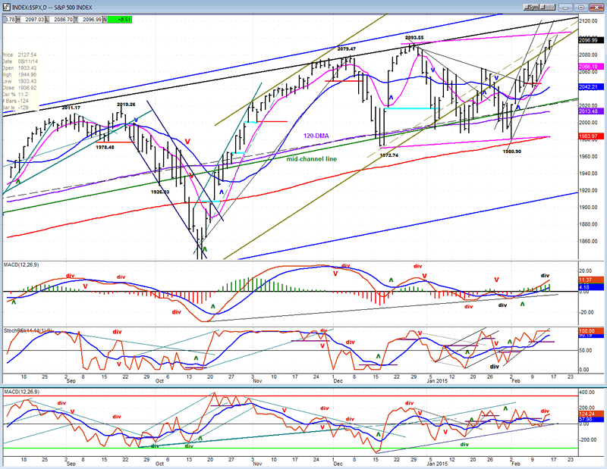Click the 1980.90 February low label
Screen dimensions: 607x469
click(511, 152)
